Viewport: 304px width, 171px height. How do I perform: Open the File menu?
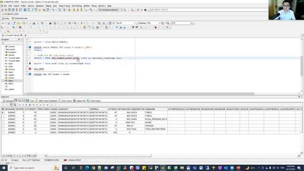coord(5,6)
